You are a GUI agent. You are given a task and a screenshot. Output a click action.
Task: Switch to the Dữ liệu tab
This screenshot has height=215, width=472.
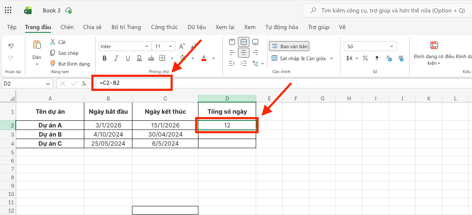click(x=197, y=27)
